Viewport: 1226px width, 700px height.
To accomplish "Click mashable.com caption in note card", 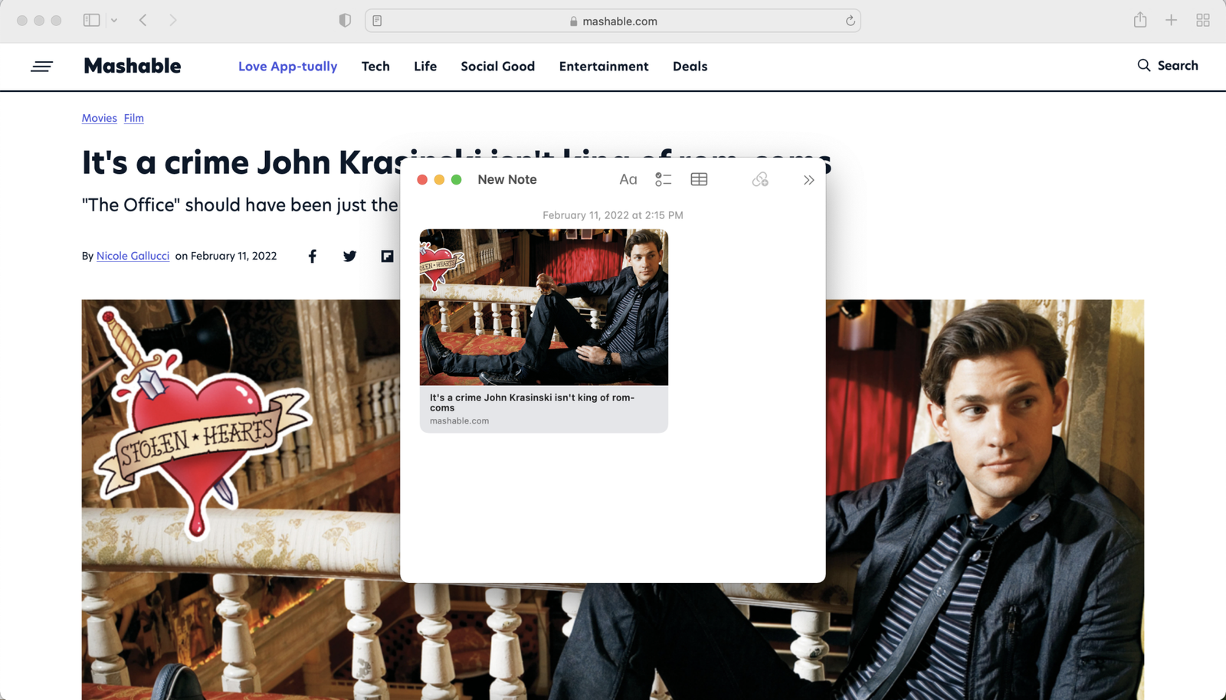I will [x=459, y=420].
